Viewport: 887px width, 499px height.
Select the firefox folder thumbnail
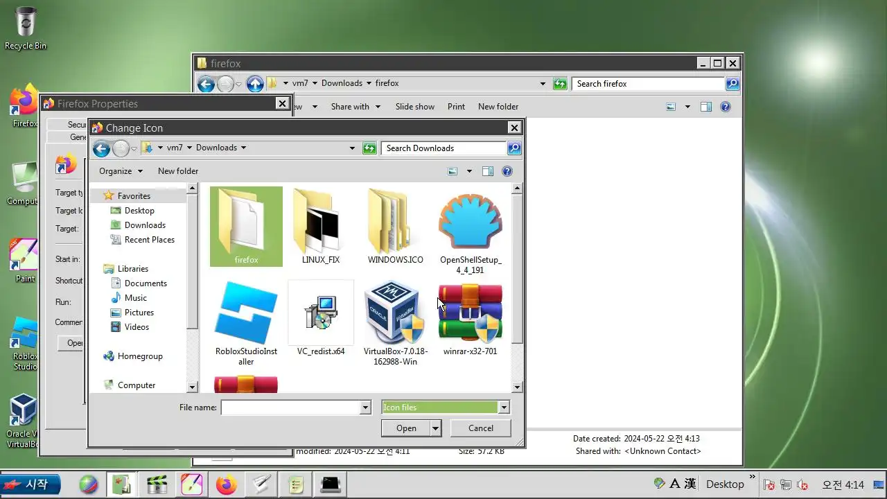click(x=246, y=227)
